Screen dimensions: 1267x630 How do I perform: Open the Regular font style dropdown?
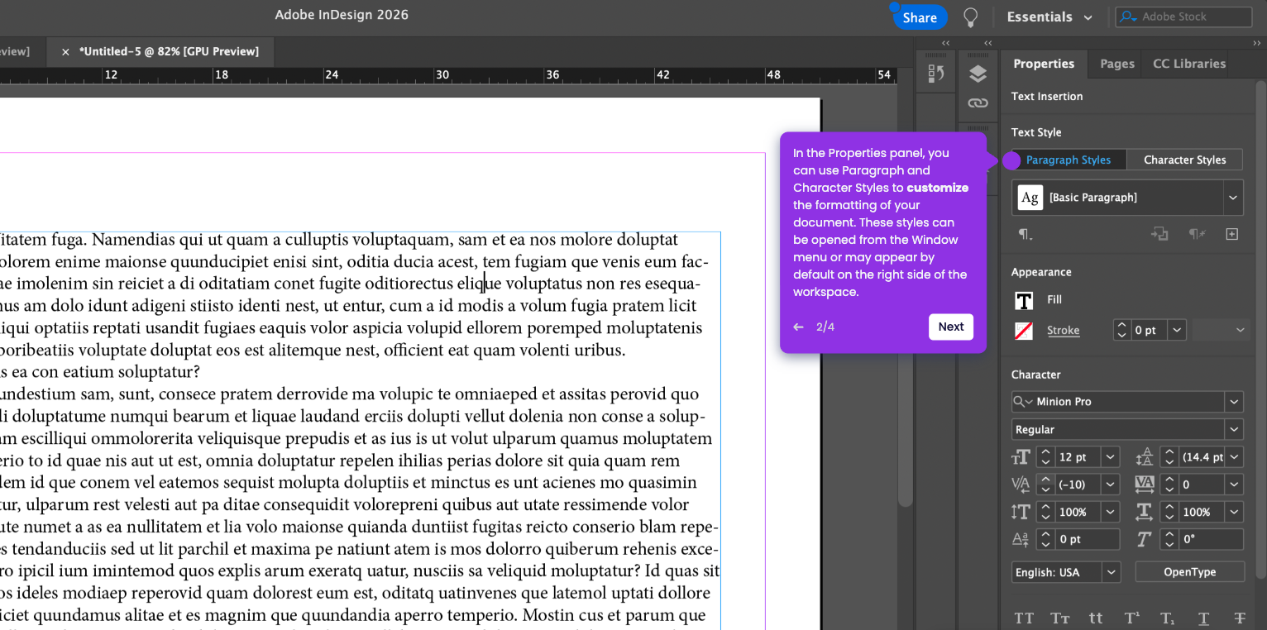[x=1234, y=430]
